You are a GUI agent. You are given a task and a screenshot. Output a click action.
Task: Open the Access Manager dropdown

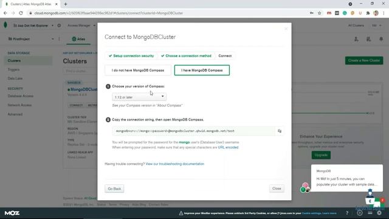click(x=81, y=26)
